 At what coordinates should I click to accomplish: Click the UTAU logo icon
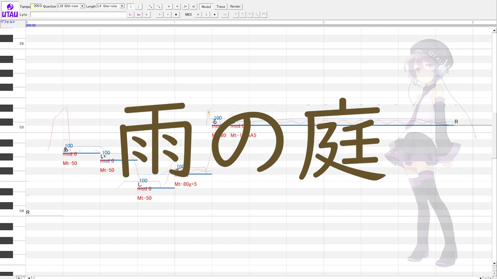(10, 10)
